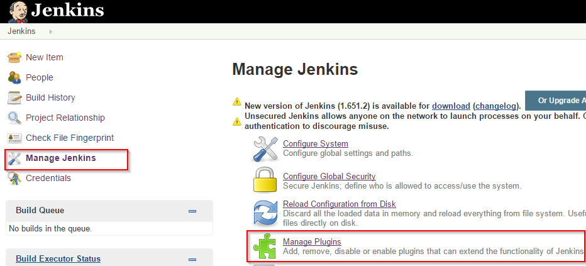Click the Configure System wrench-and-screwdriver icon
Screen dimensions: 586x266
tap(265, 148)
